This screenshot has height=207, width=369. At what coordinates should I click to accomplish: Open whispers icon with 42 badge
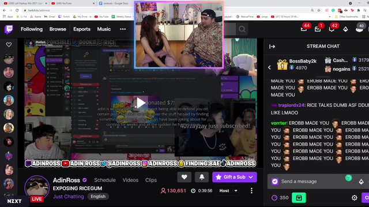[x=332, y=29]
